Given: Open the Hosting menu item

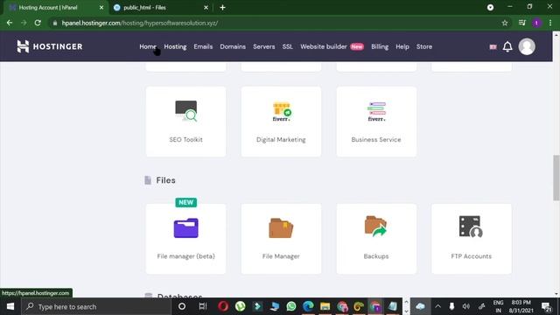Looking at the screenshot, I should coord(175,46).
